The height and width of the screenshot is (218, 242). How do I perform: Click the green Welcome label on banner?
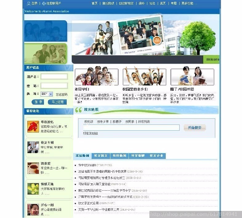pyautogui.click(x=211, y=59)
